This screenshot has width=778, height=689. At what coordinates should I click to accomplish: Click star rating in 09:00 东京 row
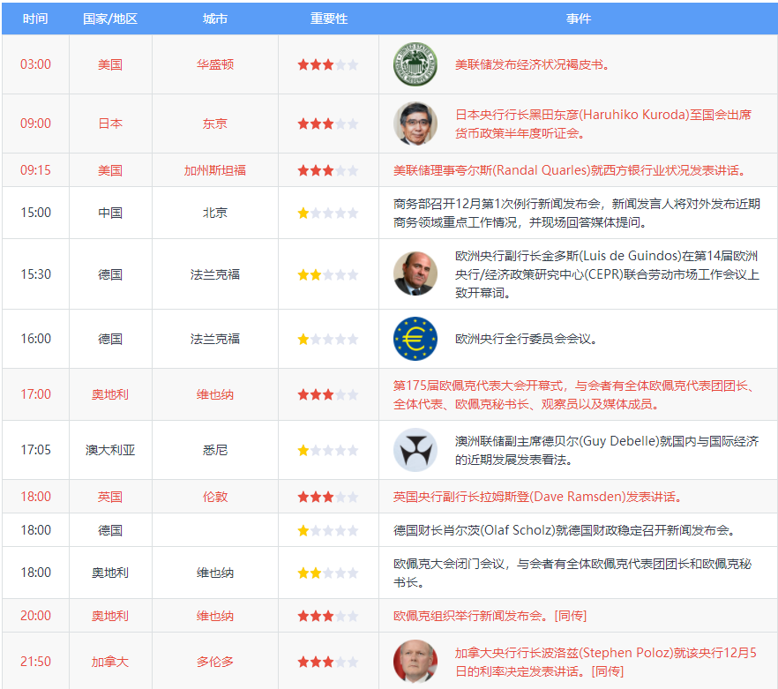point(328,124)
